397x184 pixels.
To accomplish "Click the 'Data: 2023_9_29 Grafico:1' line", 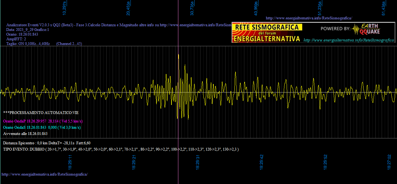I will (28, 30).
